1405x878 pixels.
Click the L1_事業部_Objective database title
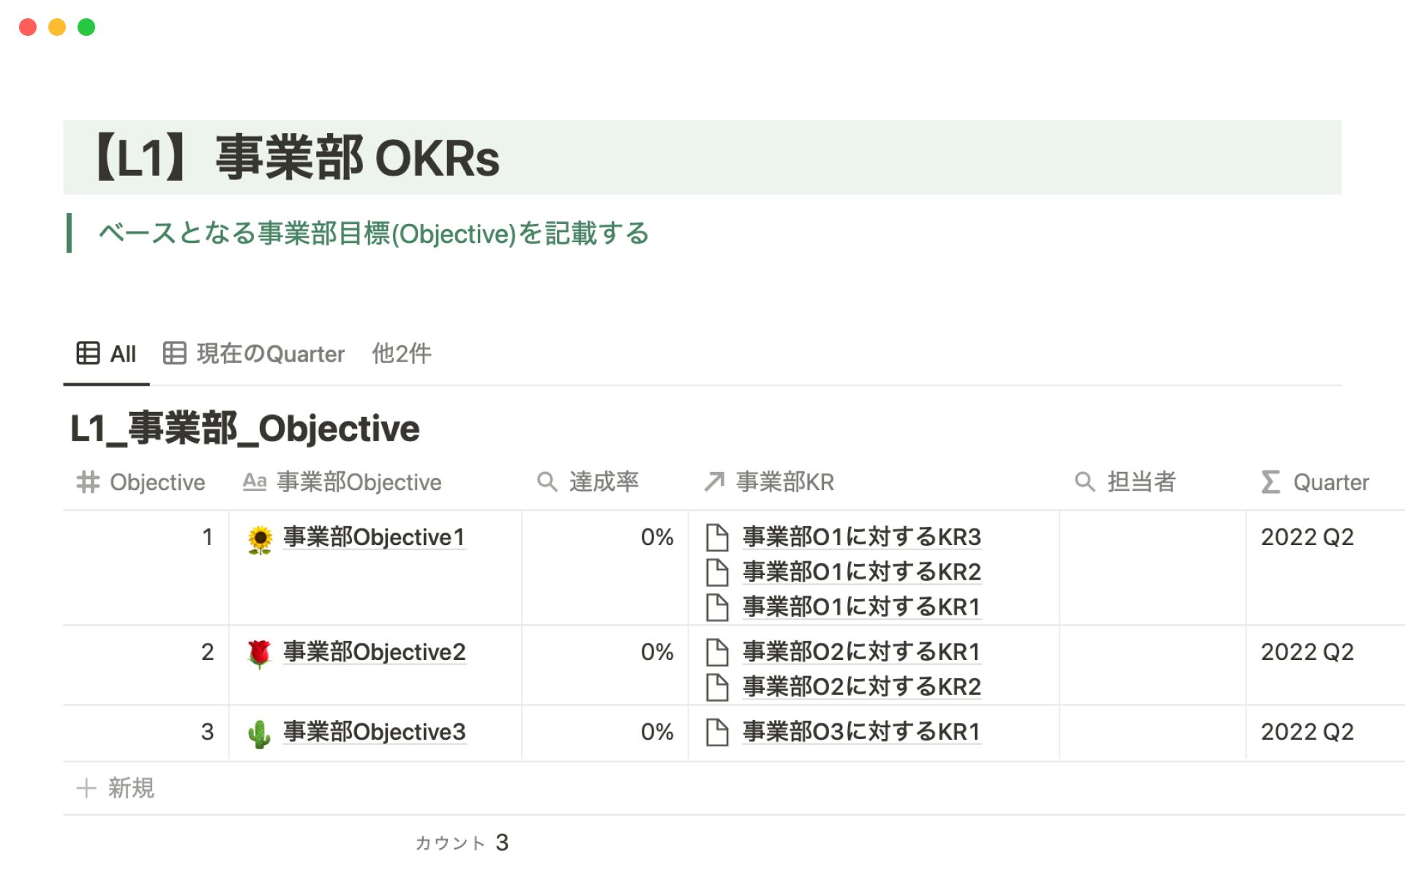coord(244,429)
